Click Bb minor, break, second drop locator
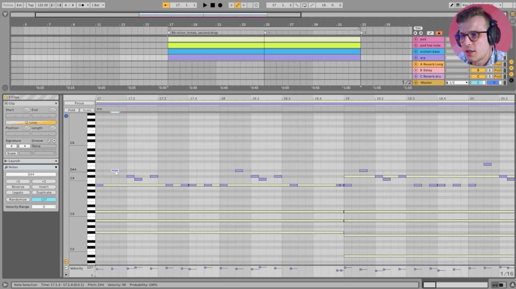Screen dimensions: 516x289 pos(194,33)
